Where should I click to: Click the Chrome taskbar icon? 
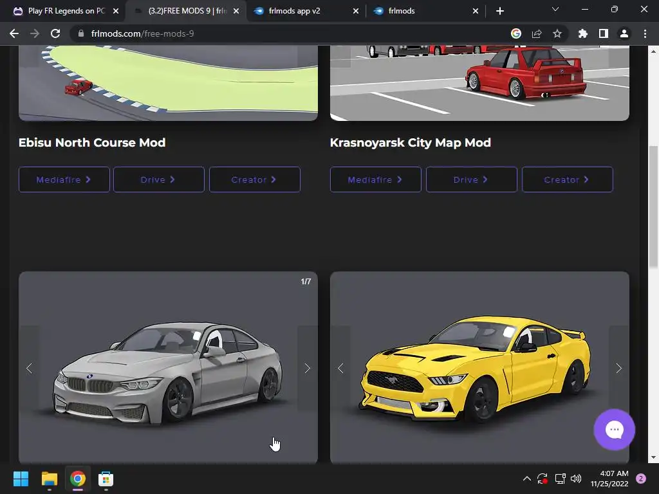tap(78, 479)
